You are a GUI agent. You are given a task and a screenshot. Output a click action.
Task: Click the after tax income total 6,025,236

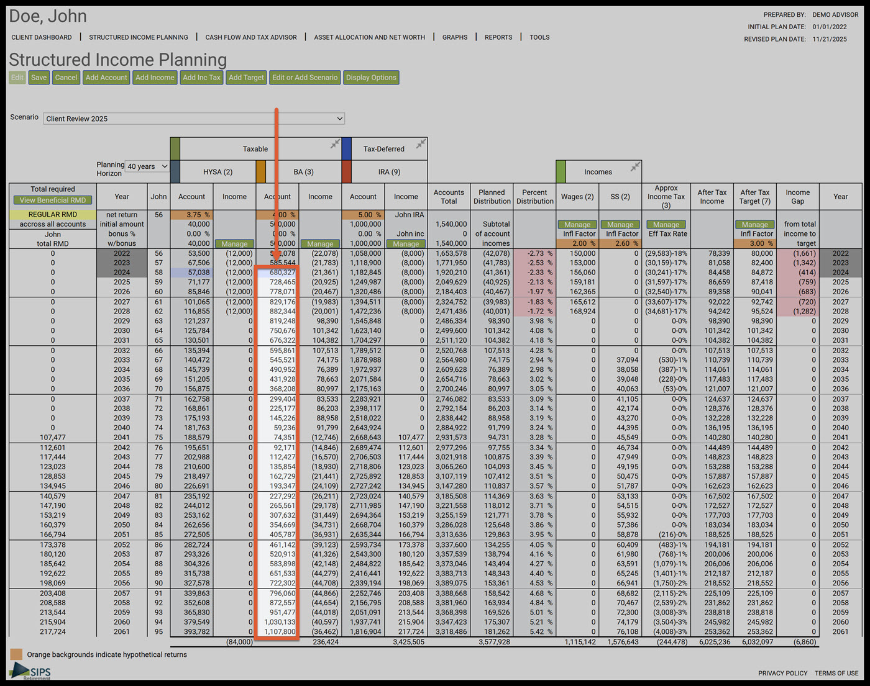[714, 642]
